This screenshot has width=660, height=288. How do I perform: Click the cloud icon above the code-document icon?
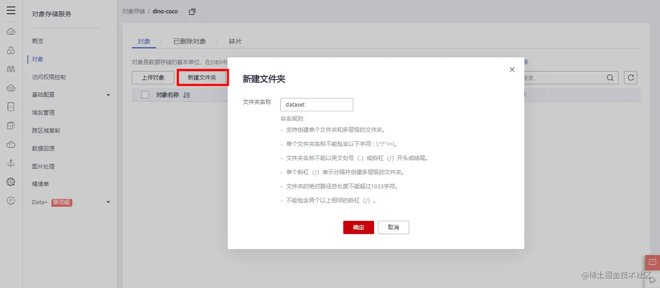tap(11, 88)
